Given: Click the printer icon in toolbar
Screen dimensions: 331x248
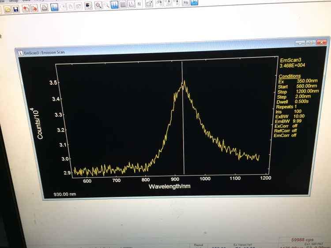Looking at the screenshot, I should [x=45, y=8].
